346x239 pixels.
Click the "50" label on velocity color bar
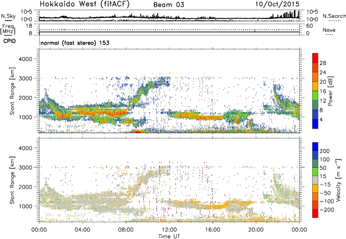(323, 168)
